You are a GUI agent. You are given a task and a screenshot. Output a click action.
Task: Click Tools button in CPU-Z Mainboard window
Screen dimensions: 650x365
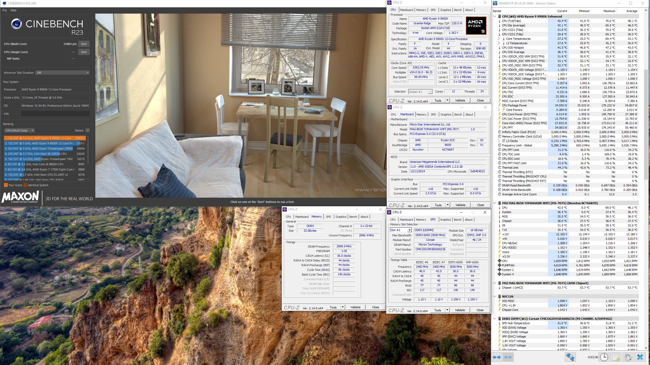point(438,205)
